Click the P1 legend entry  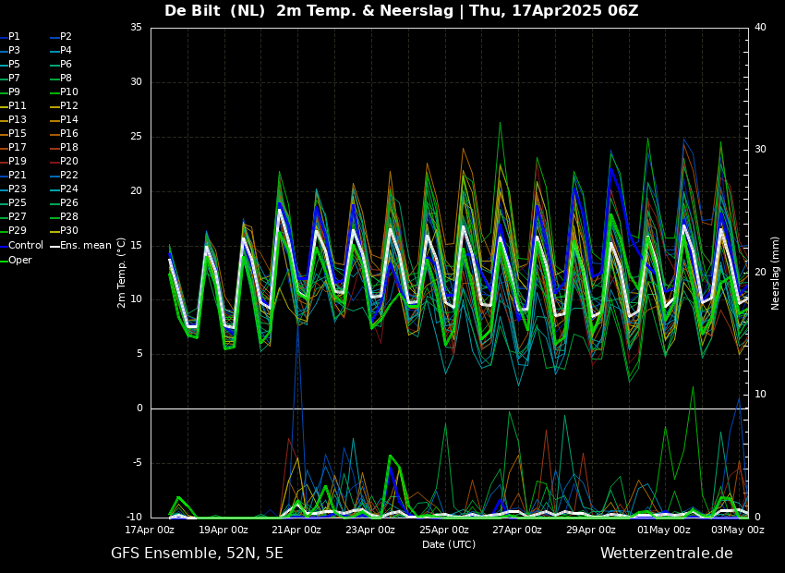point(14,36)
